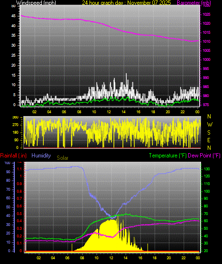Click the humidity axis value 50
The image size is (222, 264).
[x=8, y=207]
